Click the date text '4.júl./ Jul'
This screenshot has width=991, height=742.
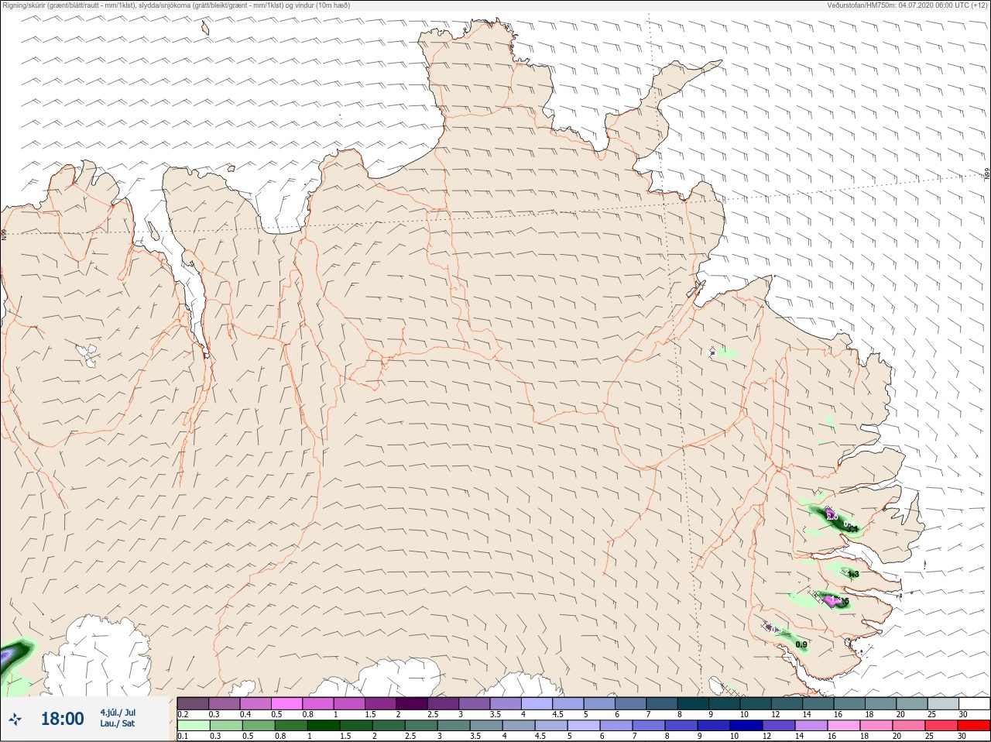click(117, 713)
